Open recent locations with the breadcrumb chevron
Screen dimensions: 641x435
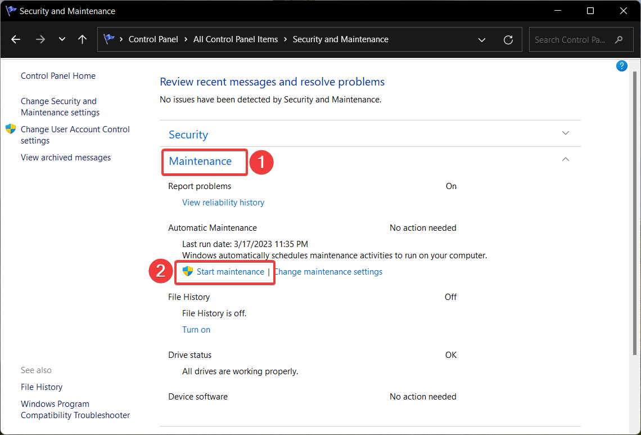(x=62, y=39)
